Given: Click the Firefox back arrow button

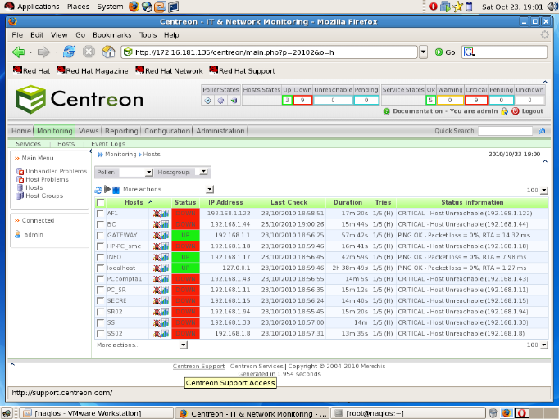Looking at the screenshot, I should tap(18, 52).
